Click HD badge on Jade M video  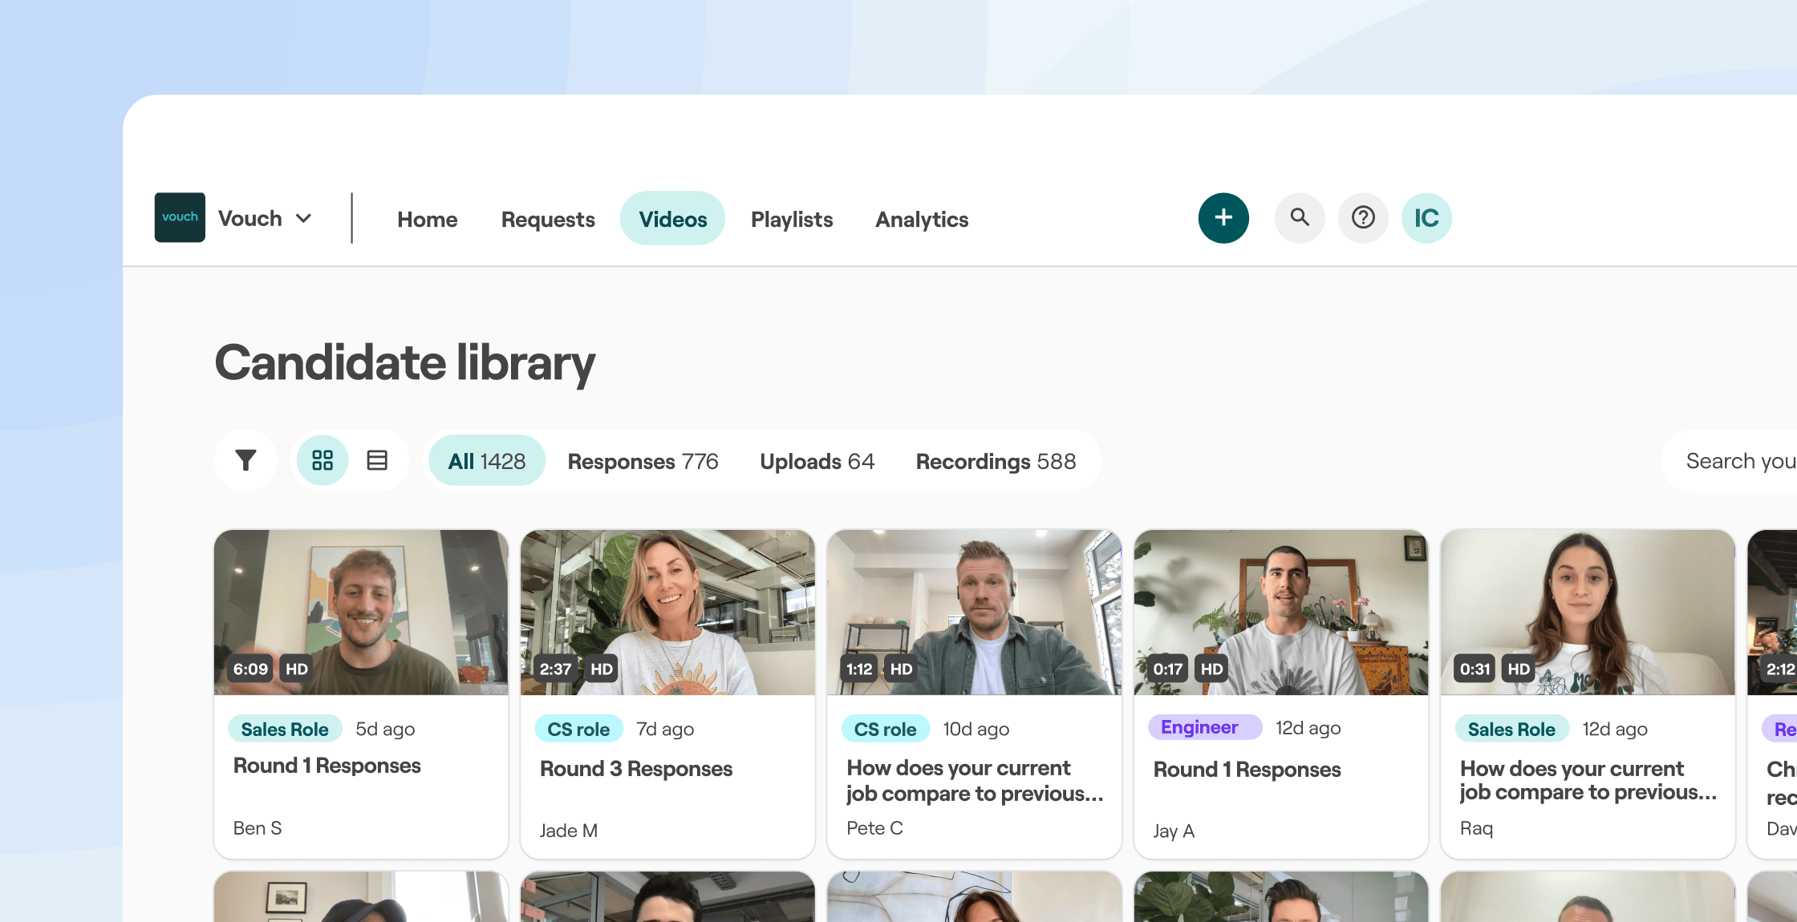coord(602,669)
